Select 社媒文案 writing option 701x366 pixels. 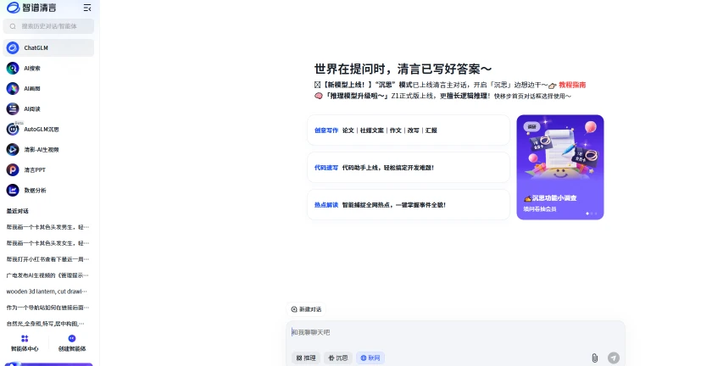tap(372, 130)
